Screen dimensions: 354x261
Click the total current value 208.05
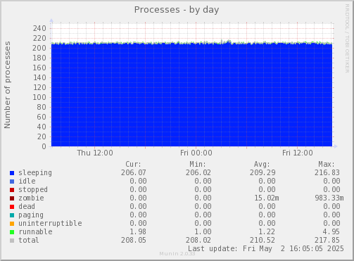point(134,240)
